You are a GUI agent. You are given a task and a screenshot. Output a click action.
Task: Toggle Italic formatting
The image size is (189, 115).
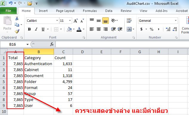coord(36,29)
